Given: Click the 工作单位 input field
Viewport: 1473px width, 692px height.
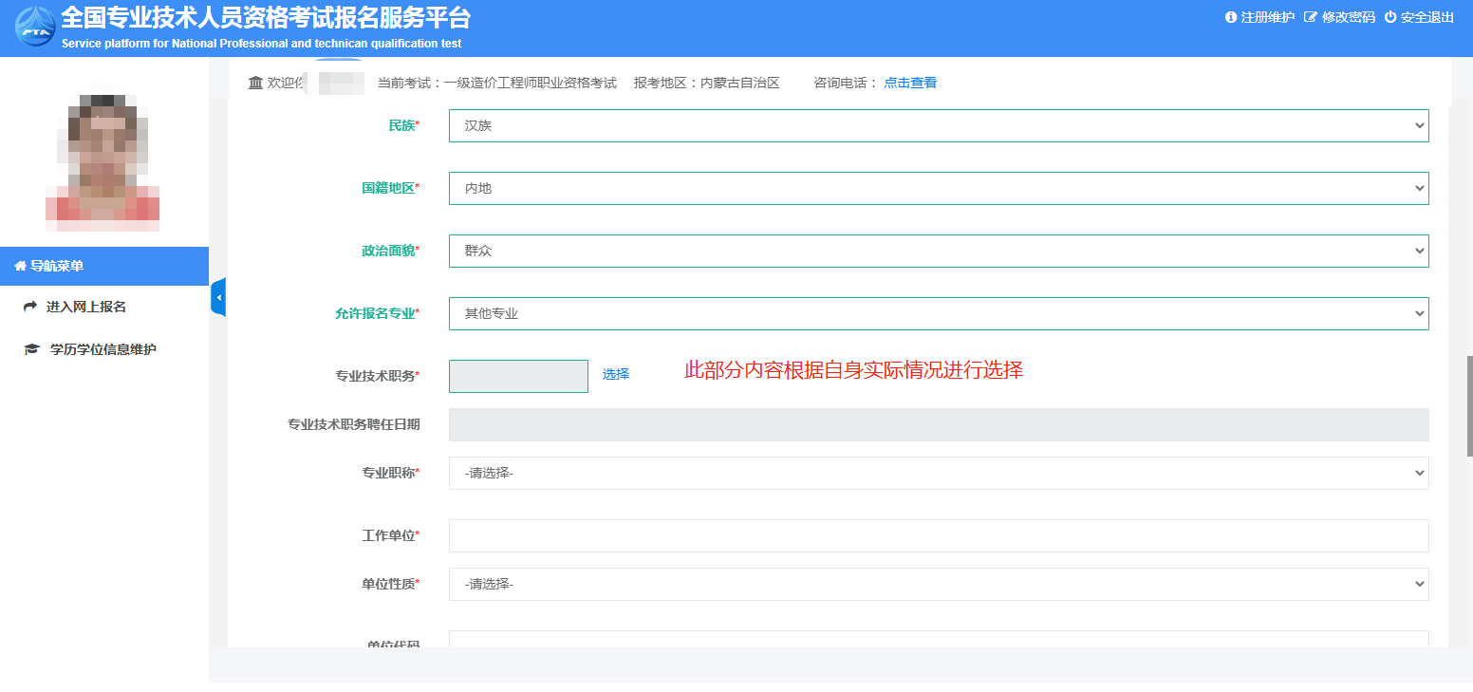Looking at the screenshot, I should pos(938,536).
